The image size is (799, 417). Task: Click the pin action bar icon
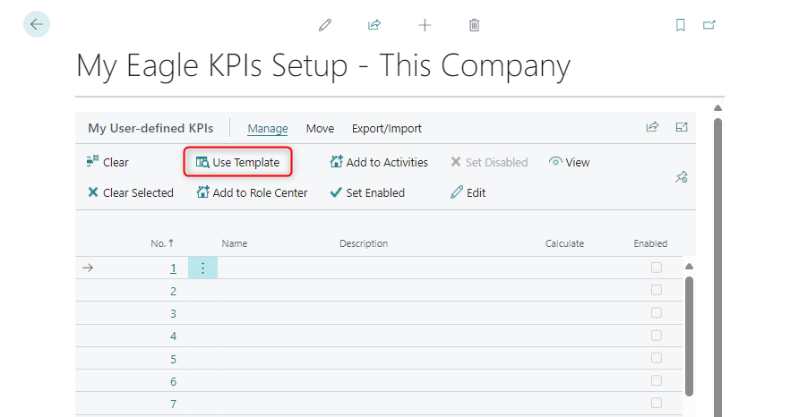pyautogui.click(x=681, y=177)
